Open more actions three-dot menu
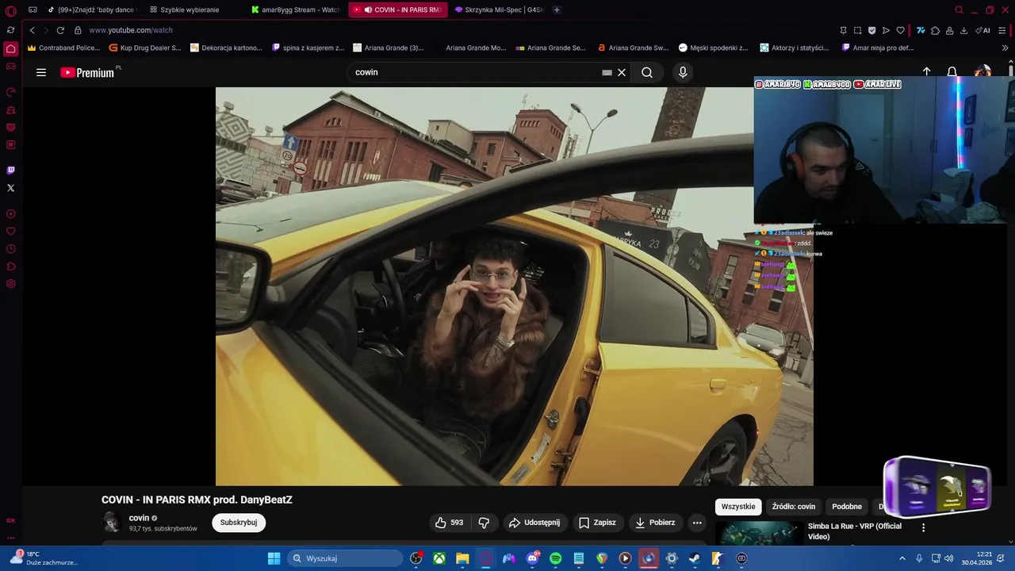The height and width of the screenshot is (571, 1015). [x=697, y=523]
